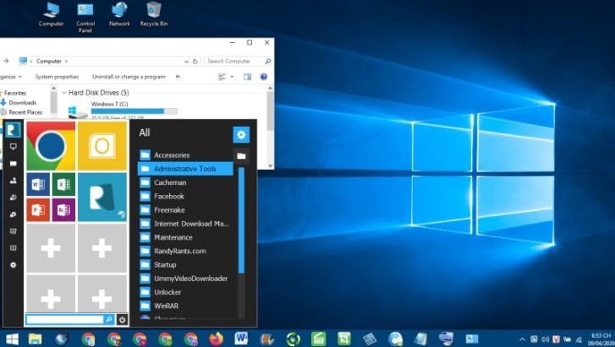Click the folder icon button beside Accessories
615x347 pixels.
coord(241,156)
